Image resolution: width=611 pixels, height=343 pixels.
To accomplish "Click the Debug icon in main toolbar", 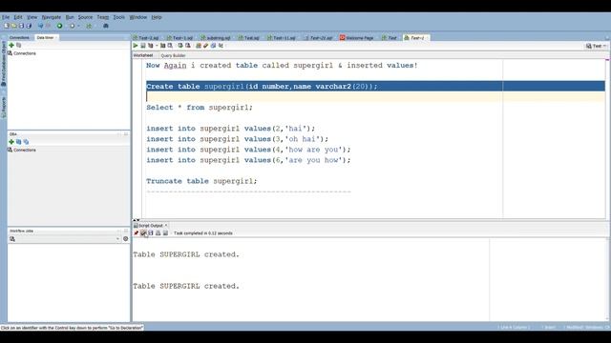I will pos(73,26).
